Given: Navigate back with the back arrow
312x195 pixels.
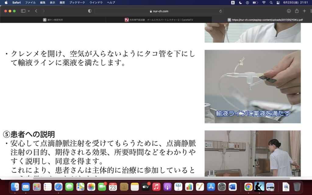Looking at the screenshot, I should pyautogui.click(x=36, y=11).
